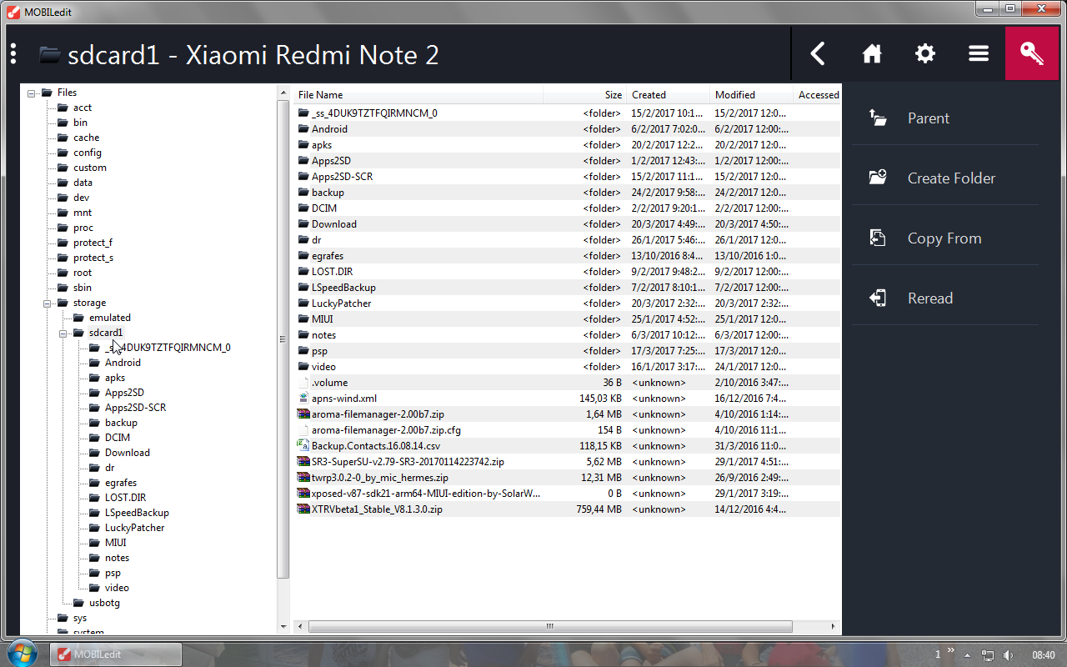Open the three-dot vertical menu
1067x667 pixels.
[13, 54]
